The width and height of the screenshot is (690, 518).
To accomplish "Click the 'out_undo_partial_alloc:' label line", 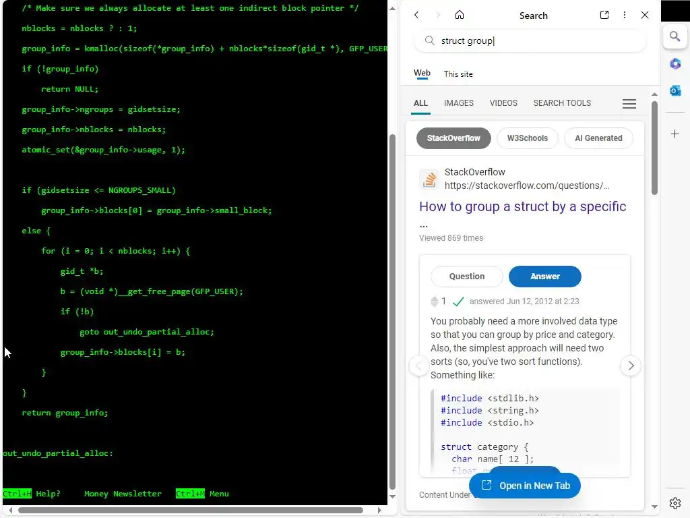I will [x=58, y=453].
